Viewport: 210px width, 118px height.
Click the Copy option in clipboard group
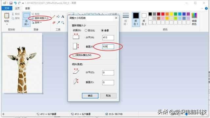click(16, 18)
